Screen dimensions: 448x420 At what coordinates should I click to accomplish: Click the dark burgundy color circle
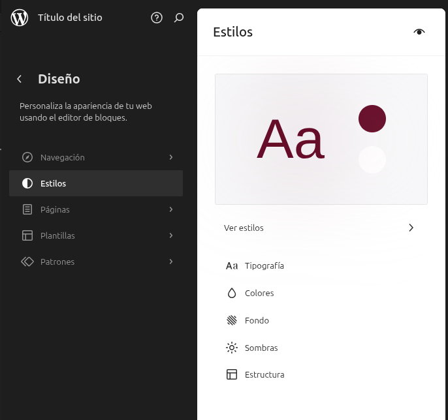(372, 119)
